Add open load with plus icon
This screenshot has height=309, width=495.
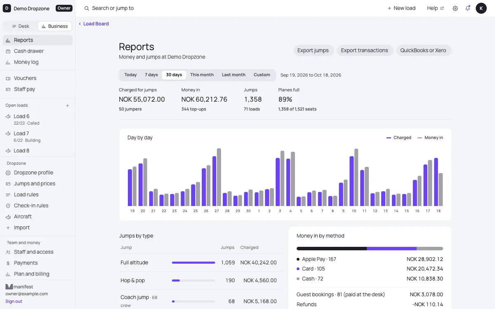click(x=68, y=105)
